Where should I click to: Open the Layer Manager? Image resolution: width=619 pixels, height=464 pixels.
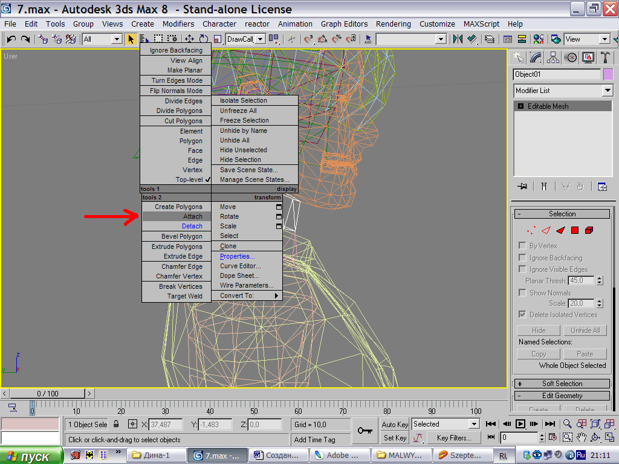490,39
